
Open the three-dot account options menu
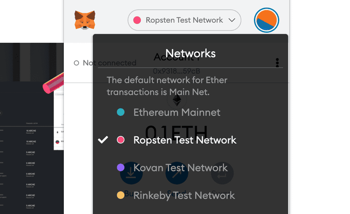coord(277,63)
